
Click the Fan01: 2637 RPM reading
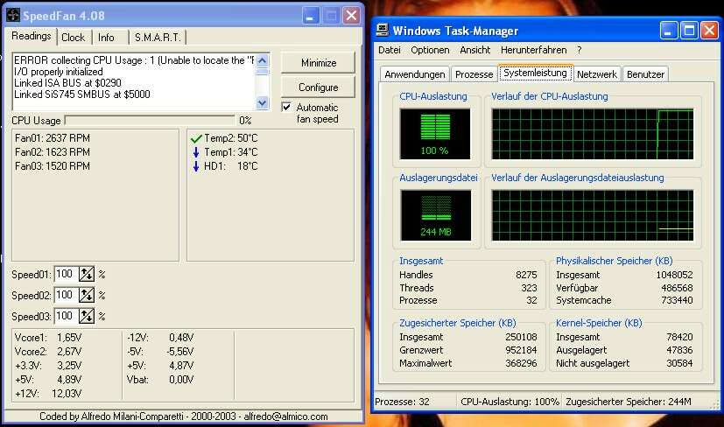click(53, 138)
